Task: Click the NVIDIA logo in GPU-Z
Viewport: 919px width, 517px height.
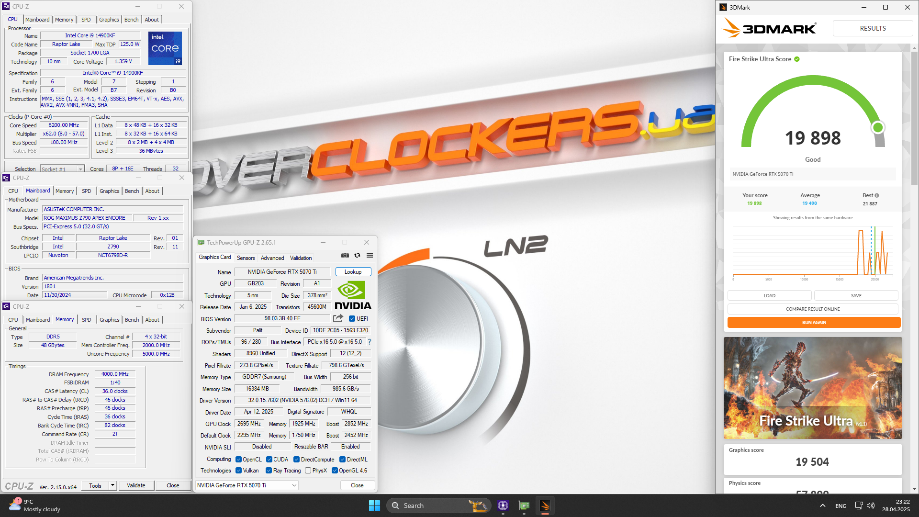Action: click(353, 295)
